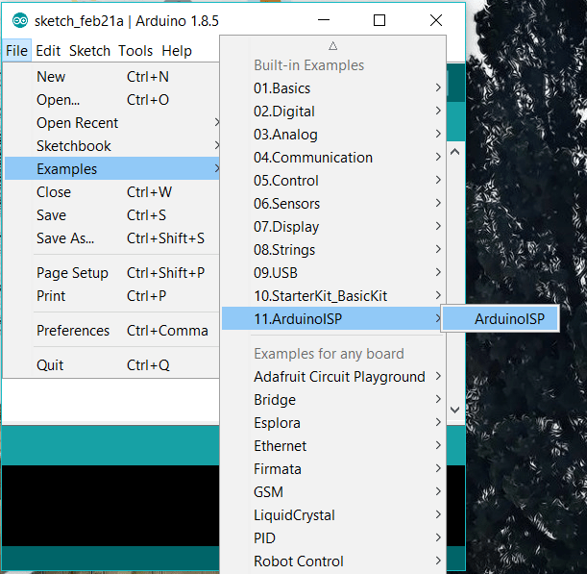Screen dimensions: 587x574
Task: Maximize the Arduino window
Action: click(379, 20)
